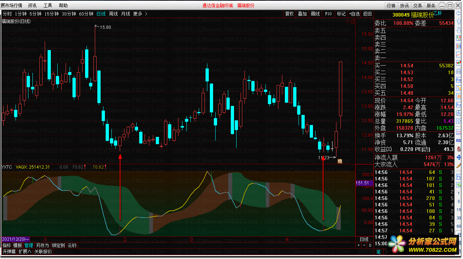Click the 榜 badge below the candles
Image resolution: width=463 pixels, height=259 pixels.
click(340, 161)
